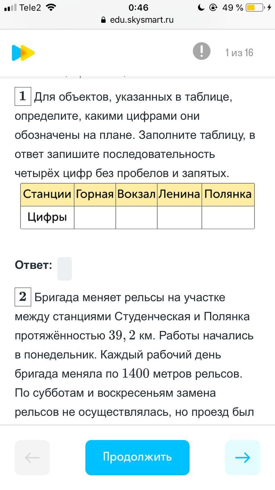Tap the Skysmart logo icon

click(23, 53)
